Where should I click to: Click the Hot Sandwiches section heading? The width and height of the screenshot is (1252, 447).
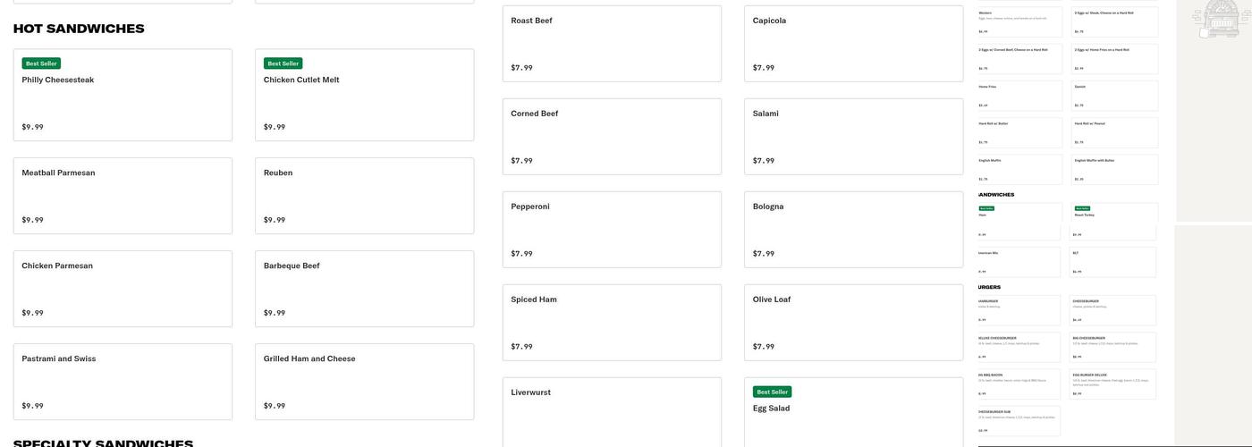79,29
